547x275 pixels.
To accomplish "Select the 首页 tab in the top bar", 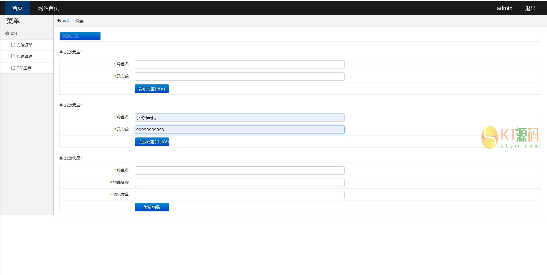I will click(17, 8).
